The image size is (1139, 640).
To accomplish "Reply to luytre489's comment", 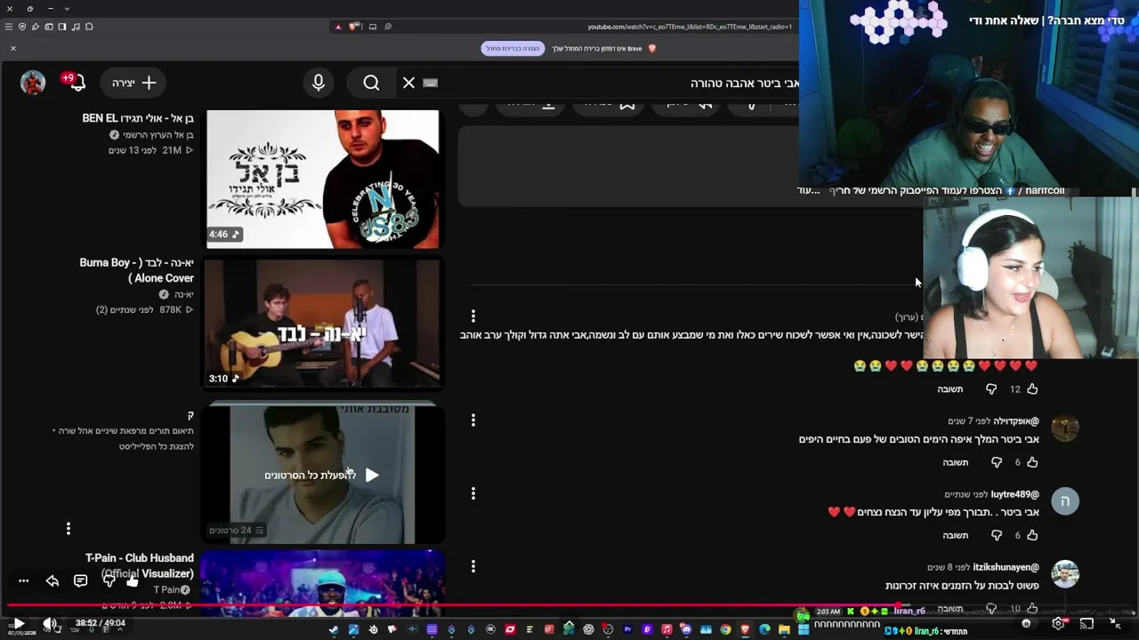I will (956, 535).
